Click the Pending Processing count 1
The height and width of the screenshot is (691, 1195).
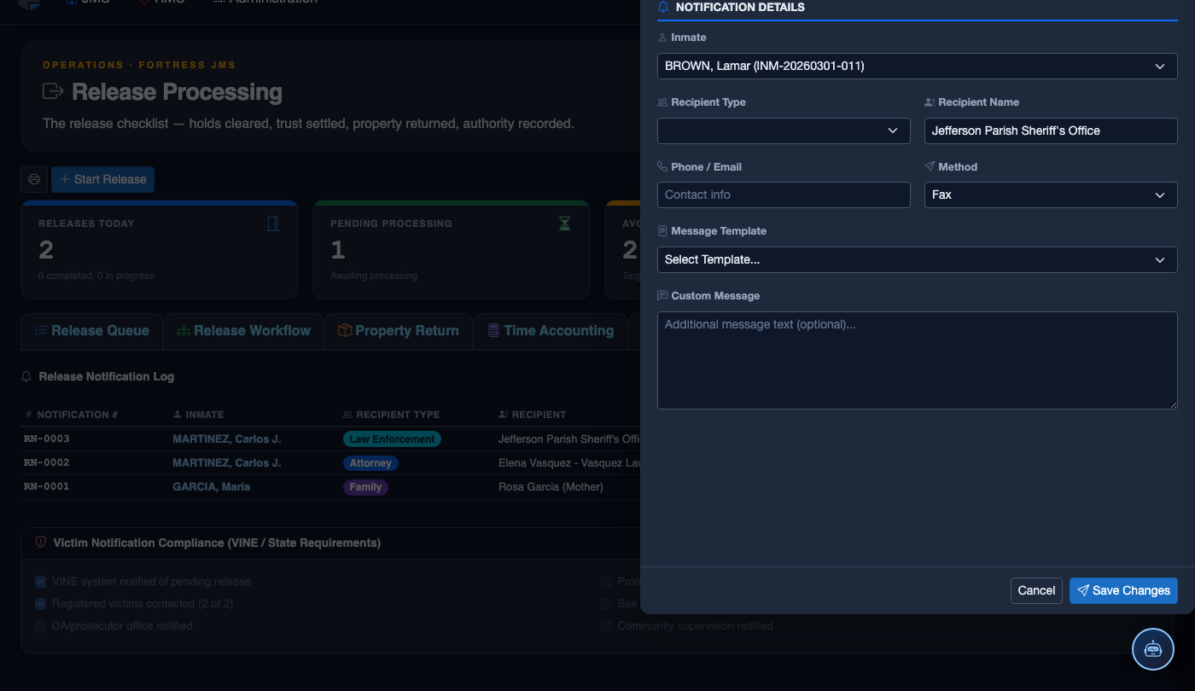pos(338,250)
